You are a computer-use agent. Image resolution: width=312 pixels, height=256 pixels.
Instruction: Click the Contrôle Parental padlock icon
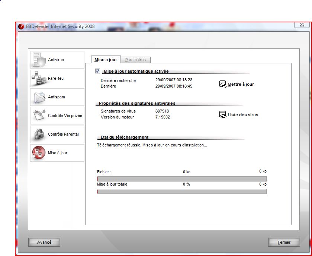tap(39, 134)
